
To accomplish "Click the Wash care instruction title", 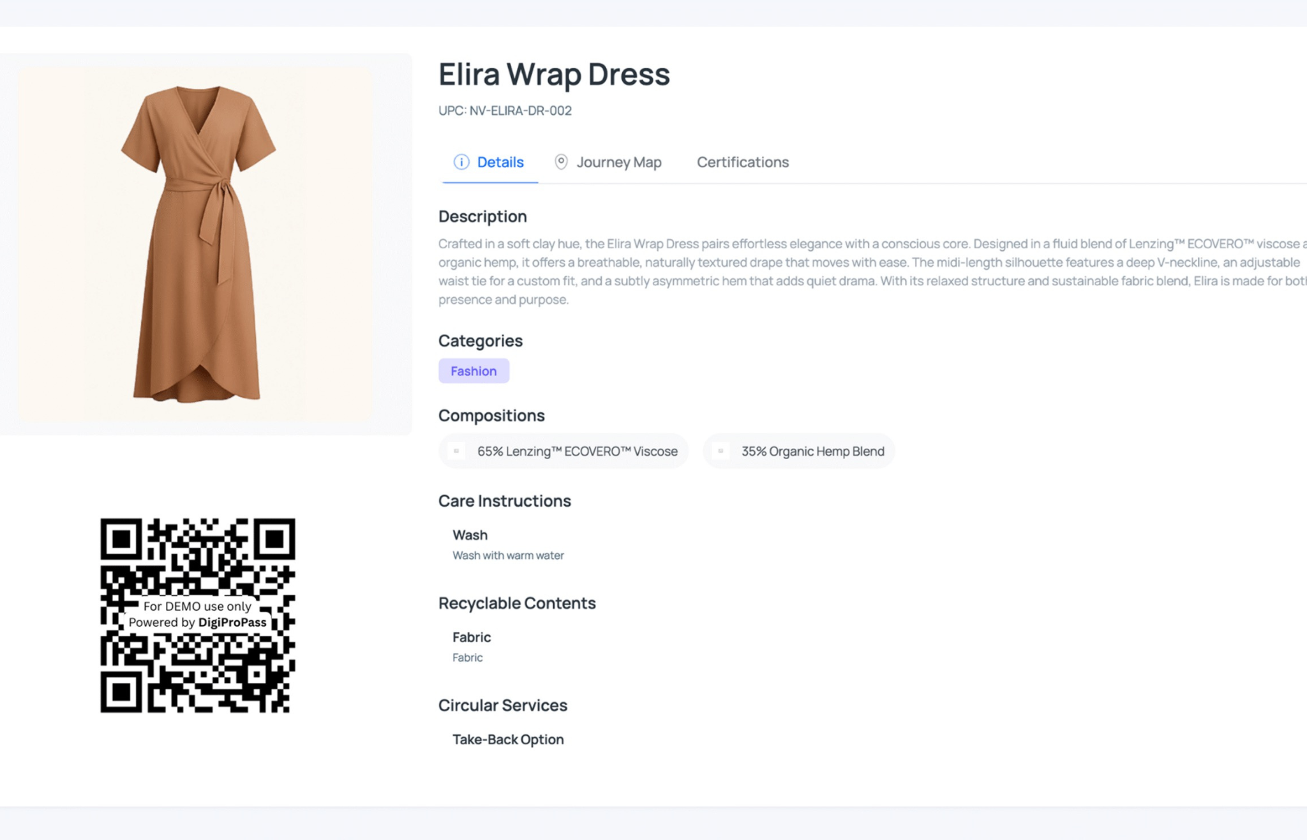I will pyautogui.click(x=470, y=535).
